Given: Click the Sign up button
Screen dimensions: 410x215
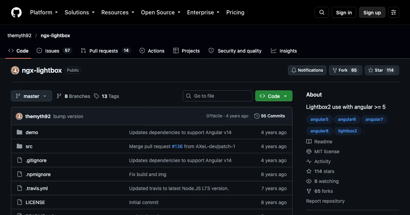Looking at the screenshot, I should pos(372,12).
